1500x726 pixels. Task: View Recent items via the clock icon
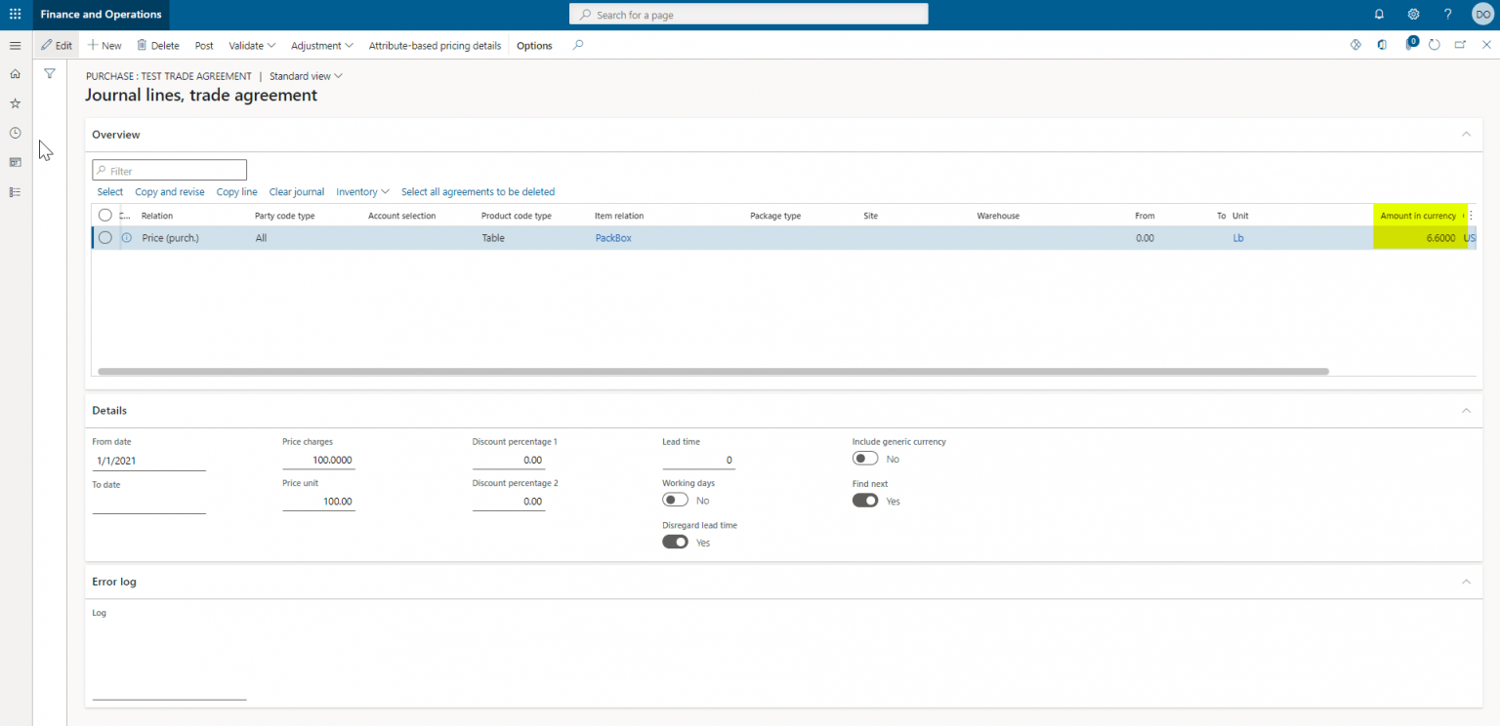[x=15, y=132]
